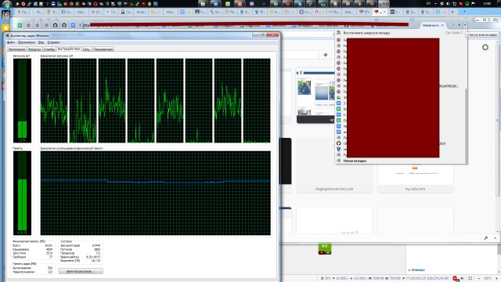This screenshot has width=501, height=282.
Task: Click the red adblock icon in browser status bar
Action: click(x=455, y=279)
